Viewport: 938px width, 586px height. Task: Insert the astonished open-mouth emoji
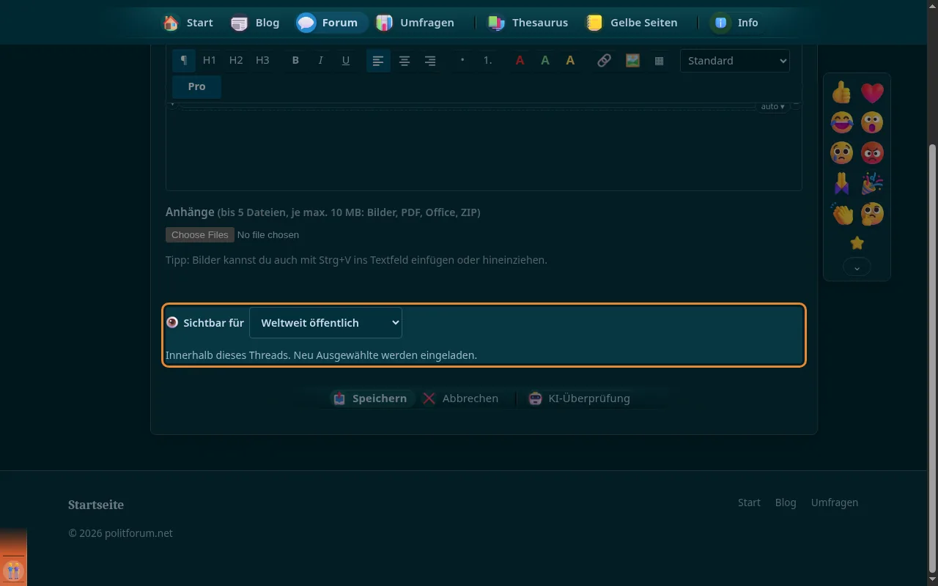[872, 122]
